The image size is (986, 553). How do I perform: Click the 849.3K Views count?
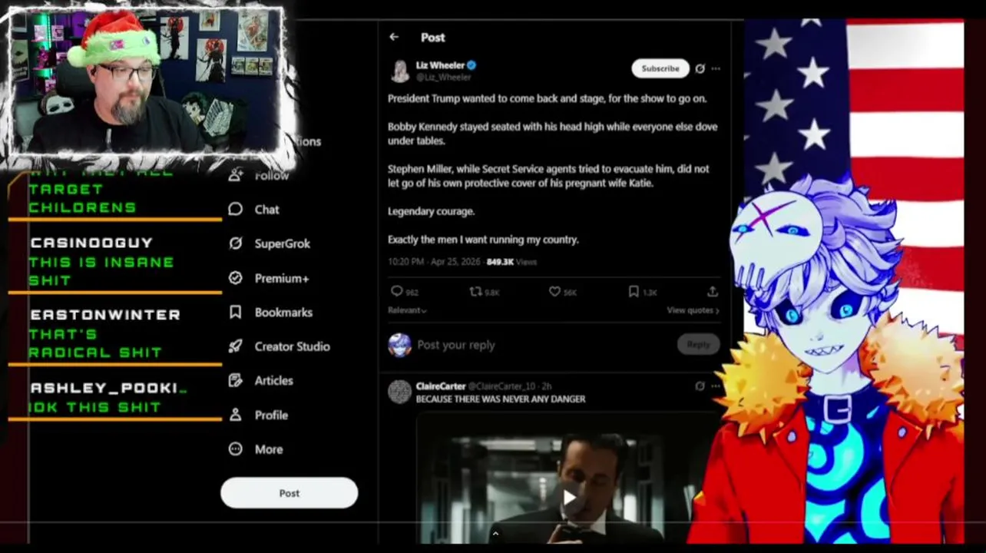(x=511, y=262)
